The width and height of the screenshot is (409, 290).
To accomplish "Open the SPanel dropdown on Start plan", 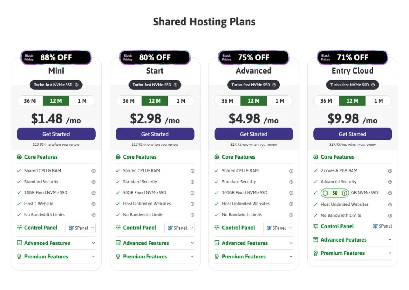I will 179,228.
